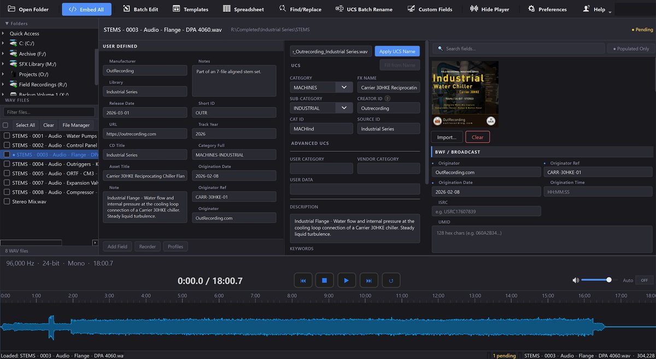Toggle the loop playback button
Screen dimensions: 656x359
(x=391, y=281)
